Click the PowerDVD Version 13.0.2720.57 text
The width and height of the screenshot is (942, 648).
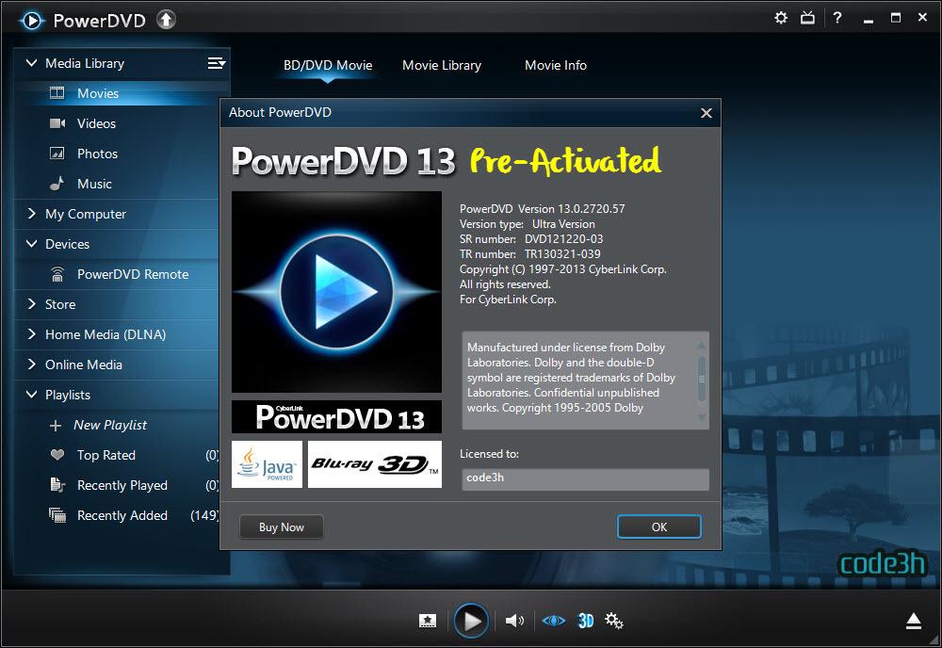542,208
